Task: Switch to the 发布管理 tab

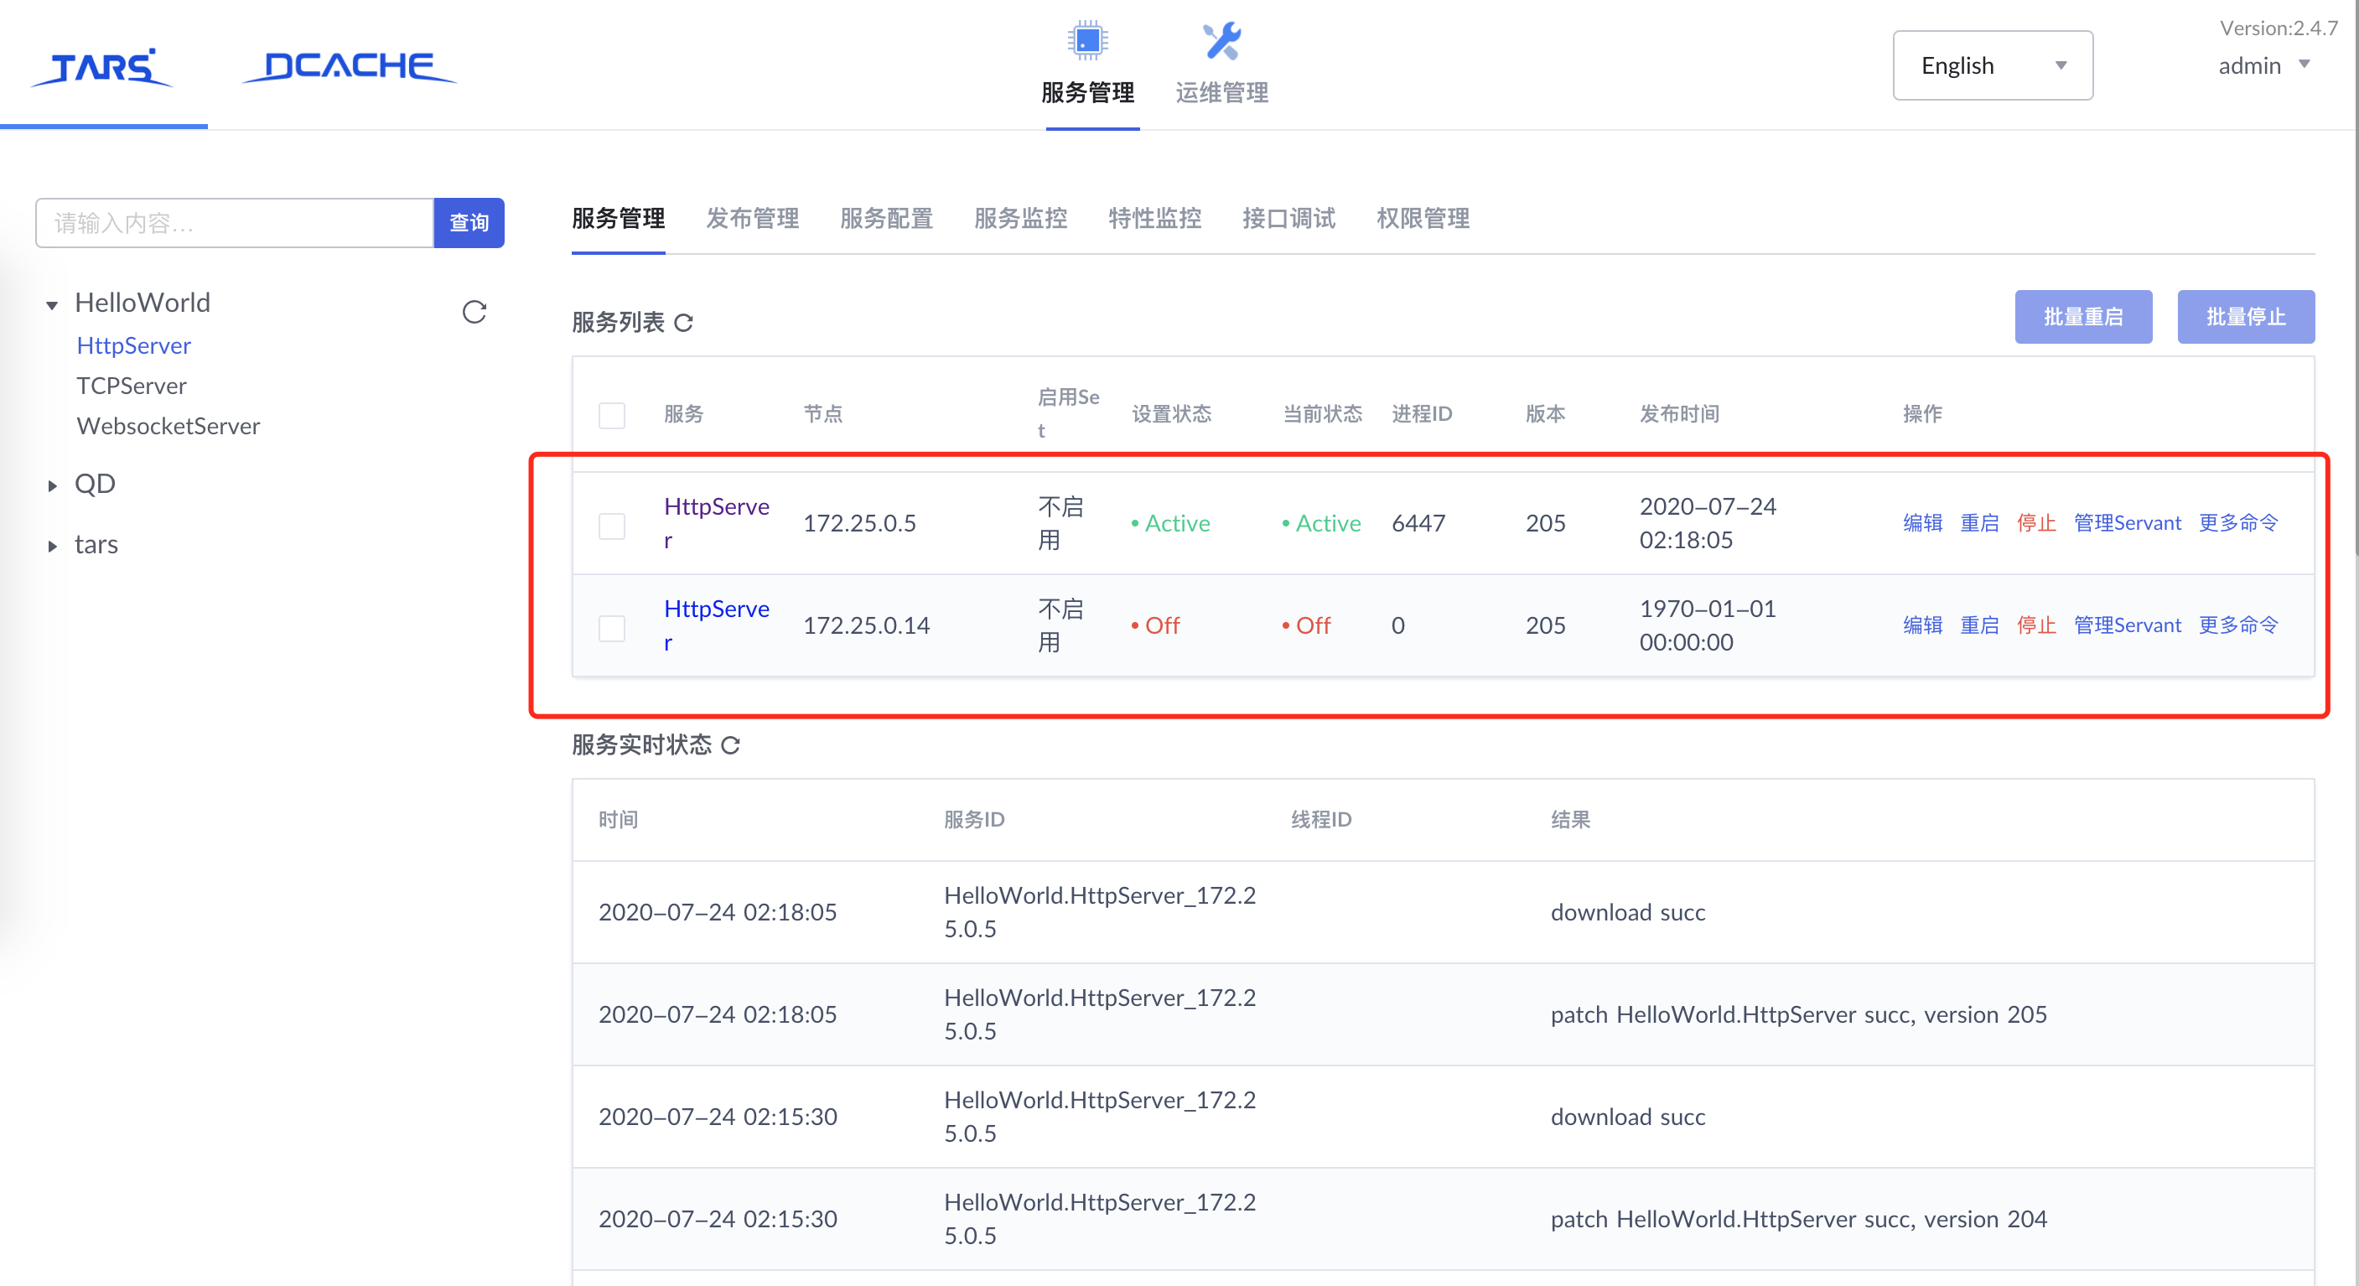Action: [752, 218]
